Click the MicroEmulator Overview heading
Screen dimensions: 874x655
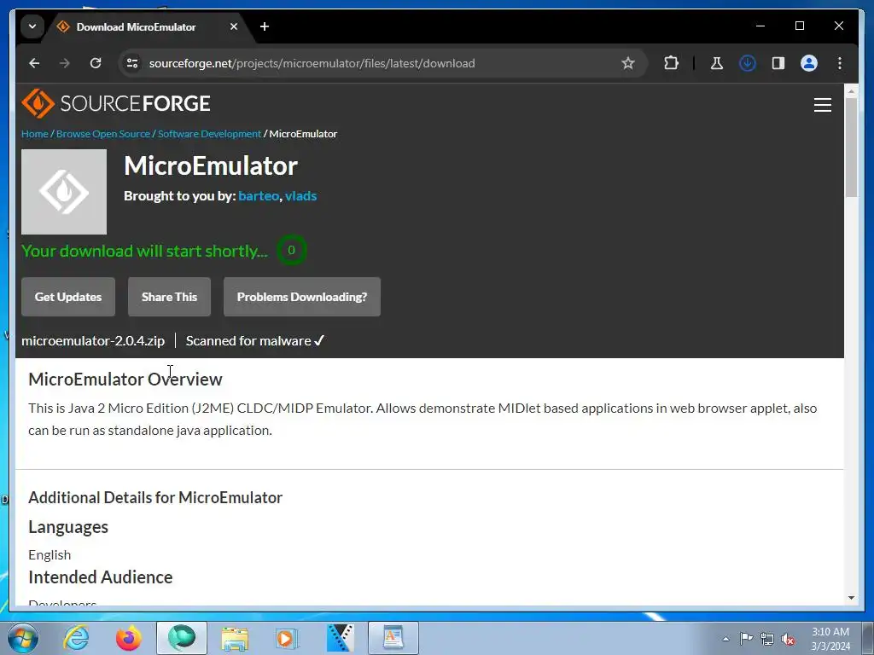point(125,380)
